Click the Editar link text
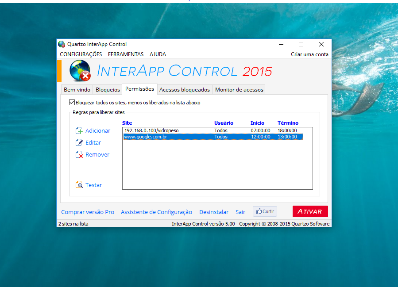Viewport: 398px width, 287px height. [x=93, y=142]
